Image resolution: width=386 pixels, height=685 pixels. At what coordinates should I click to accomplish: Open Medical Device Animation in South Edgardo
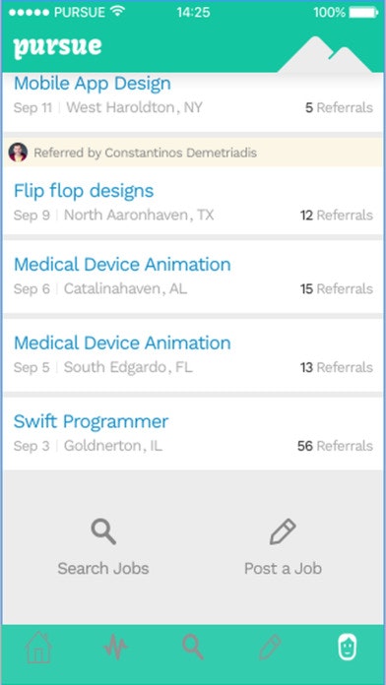(193, 354)
